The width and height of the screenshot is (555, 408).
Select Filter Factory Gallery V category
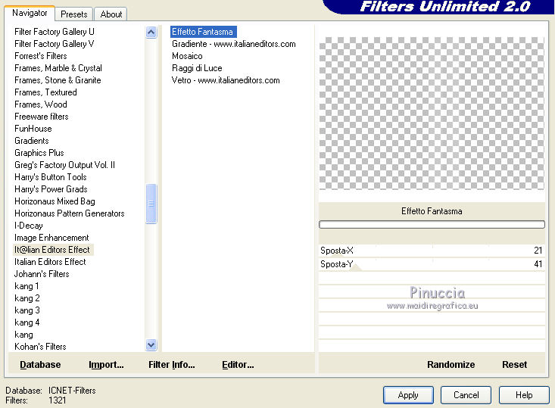tap(55, 43)
